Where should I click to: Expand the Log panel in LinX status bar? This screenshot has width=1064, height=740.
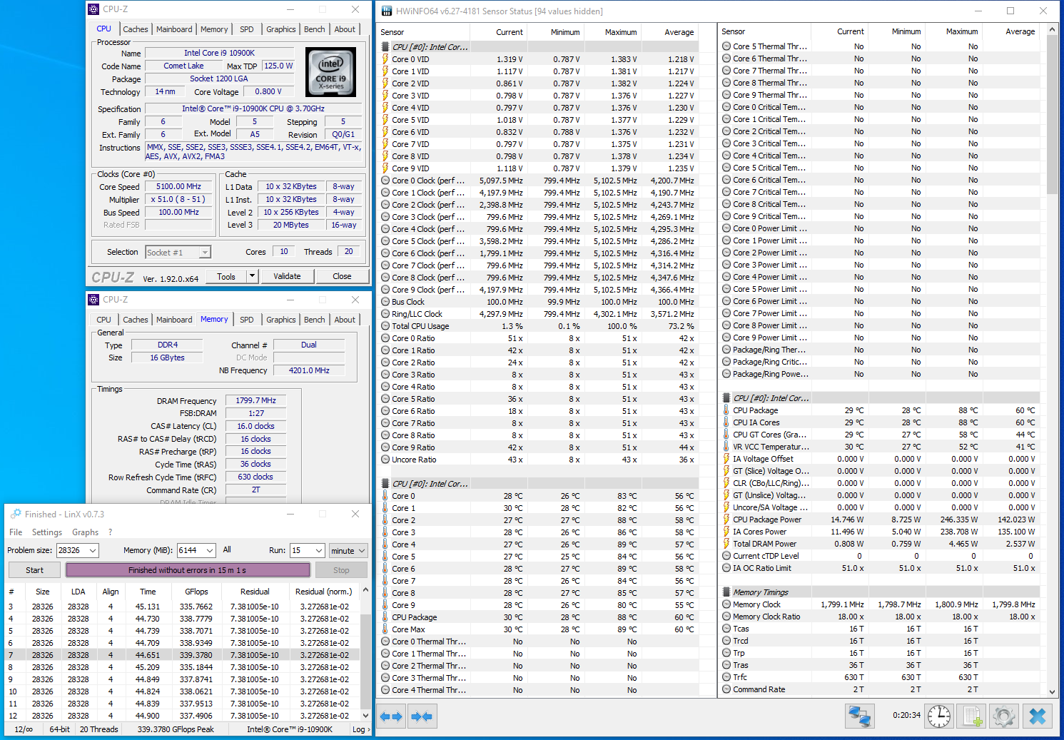361,729
